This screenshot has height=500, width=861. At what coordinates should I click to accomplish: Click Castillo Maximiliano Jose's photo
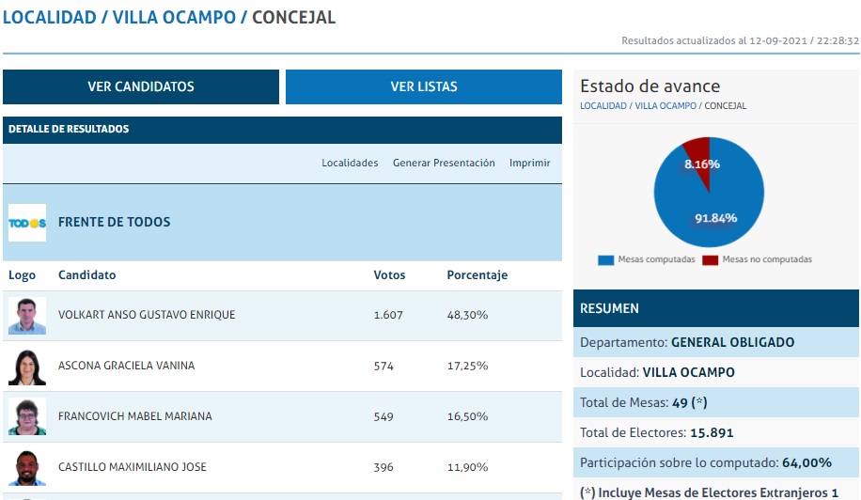[x=27, y=468]
